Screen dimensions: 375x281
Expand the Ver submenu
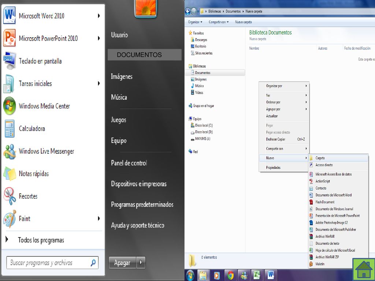284,95
